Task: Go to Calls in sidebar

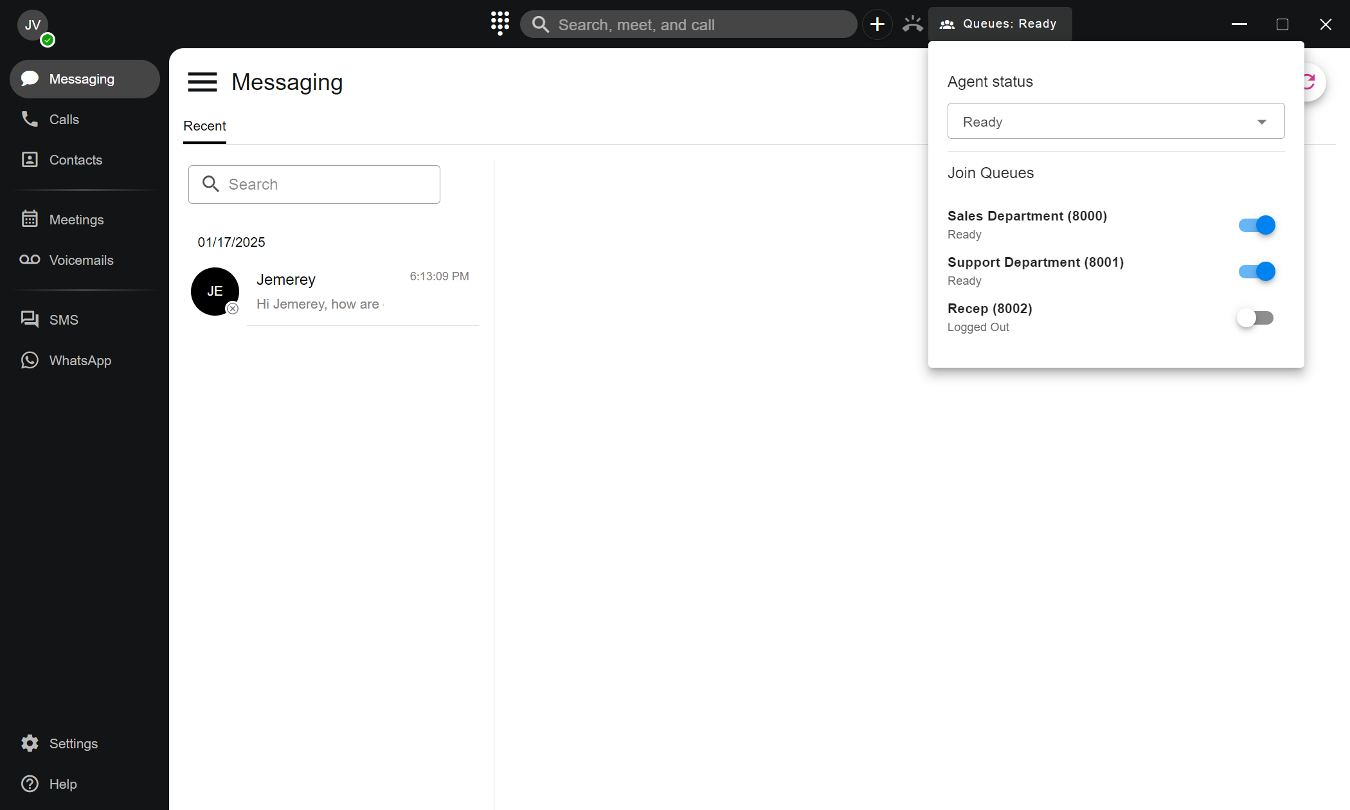Action: pyautogui.click(x=64, y=119)
